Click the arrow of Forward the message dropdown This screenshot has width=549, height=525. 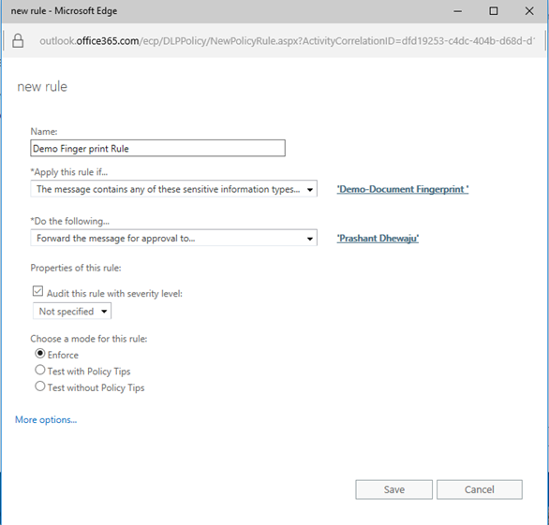310,239
